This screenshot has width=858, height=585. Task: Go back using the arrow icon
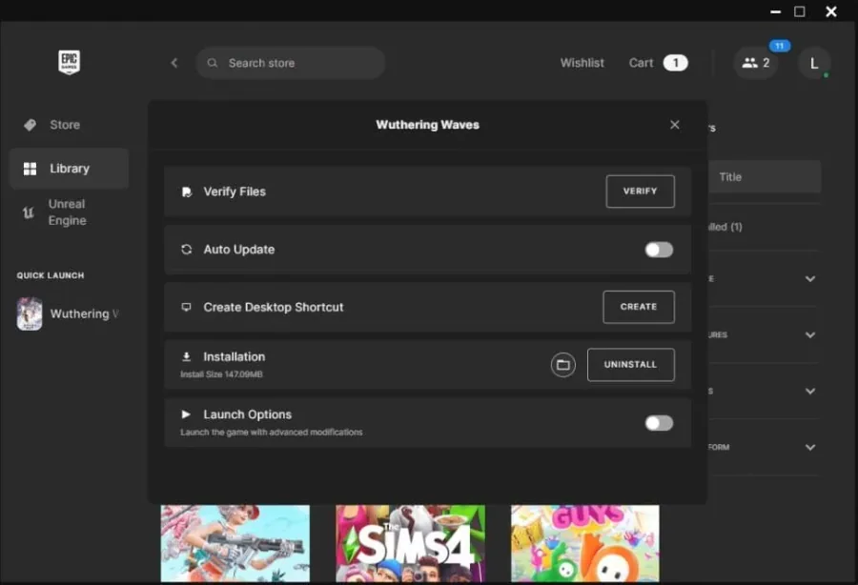[x=174, y=63]
